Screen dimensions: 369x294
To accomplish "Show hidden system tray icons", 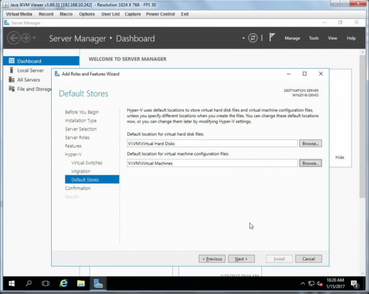I will coord(303,283).
